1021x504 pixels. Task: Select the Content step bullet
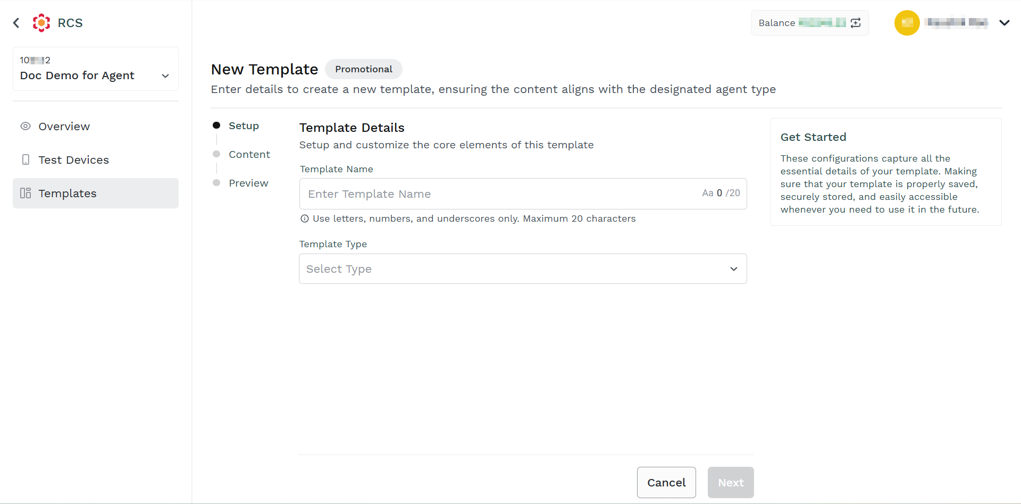click(216, 154)
